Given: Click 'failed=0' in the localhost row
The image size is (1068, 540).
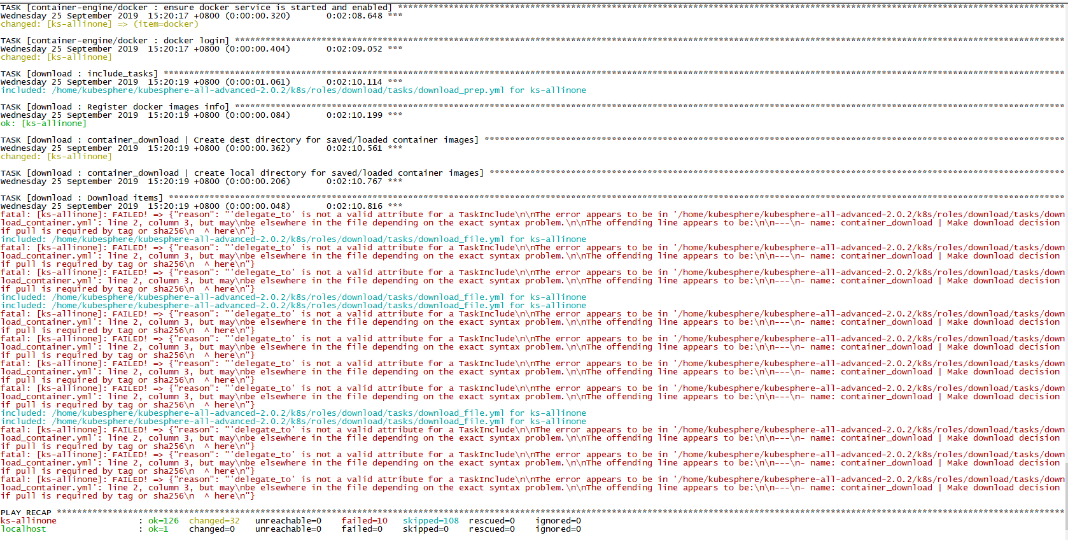Looking at the screenshot, I should (362, 529).
